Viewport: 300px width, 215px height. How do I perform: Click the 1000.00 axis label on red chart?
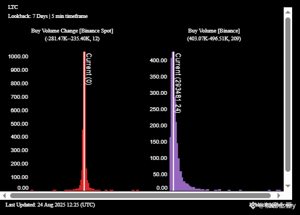(x=18, y=57)
